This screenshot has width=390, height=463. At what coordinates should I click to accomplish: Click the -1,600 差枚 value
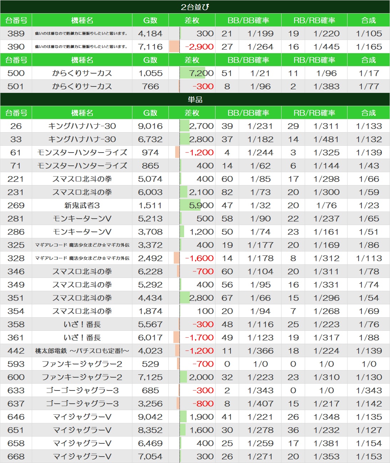(199, 258)
